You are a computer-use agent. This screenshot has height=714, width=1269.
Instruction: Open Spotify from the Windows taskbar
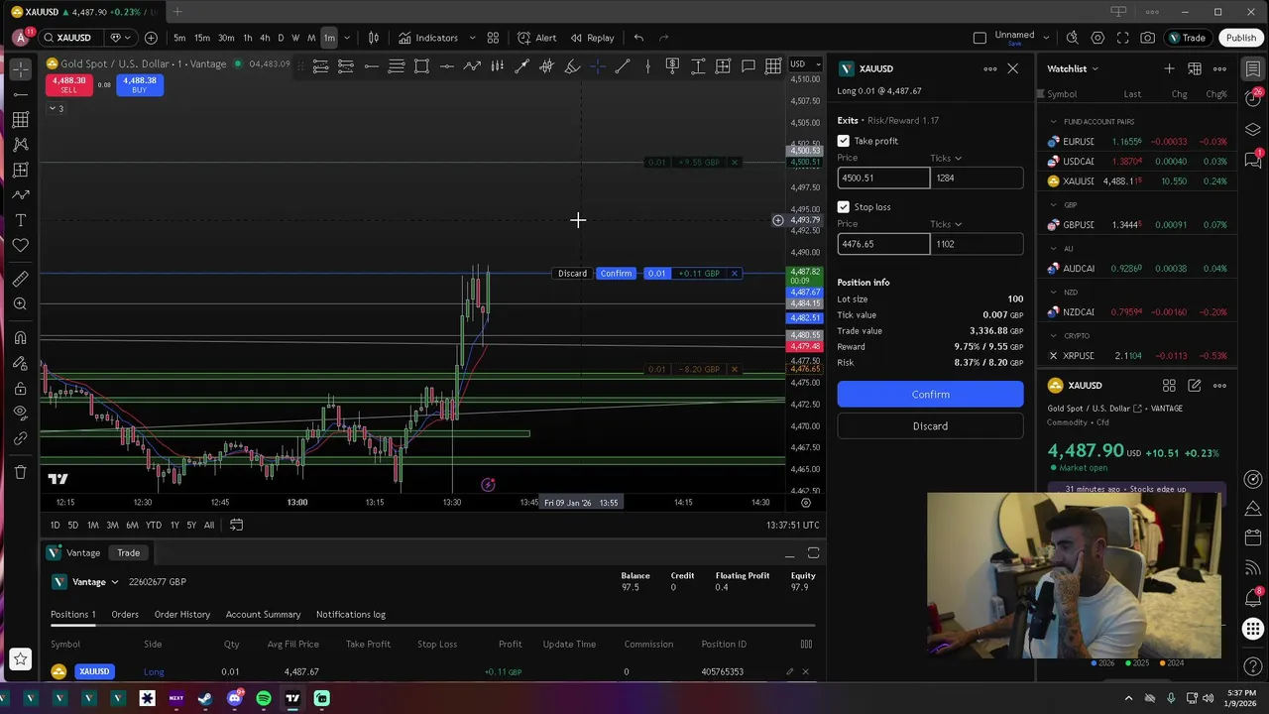coord(264,699)
